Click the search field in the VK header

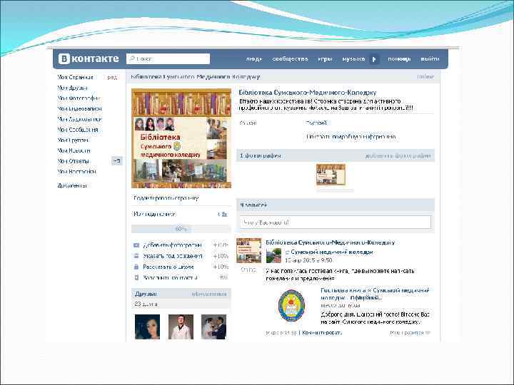(168, 59)
